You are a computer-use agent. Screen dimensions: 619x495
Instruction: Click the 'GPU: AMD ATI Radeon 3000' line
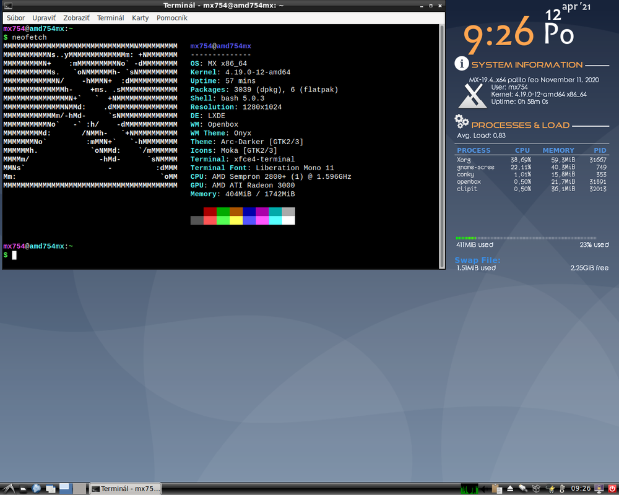tap(243, 185)
